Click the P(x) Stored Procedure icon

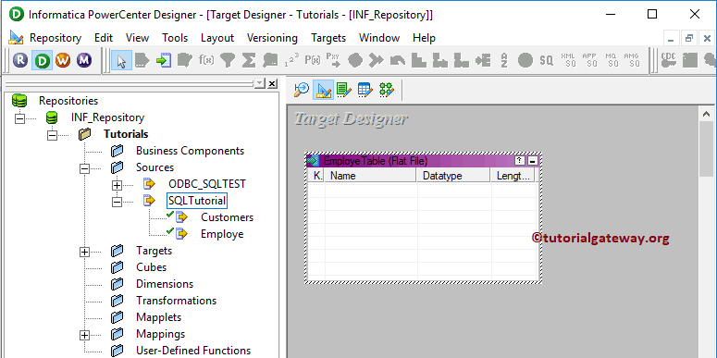coord(313,60)
